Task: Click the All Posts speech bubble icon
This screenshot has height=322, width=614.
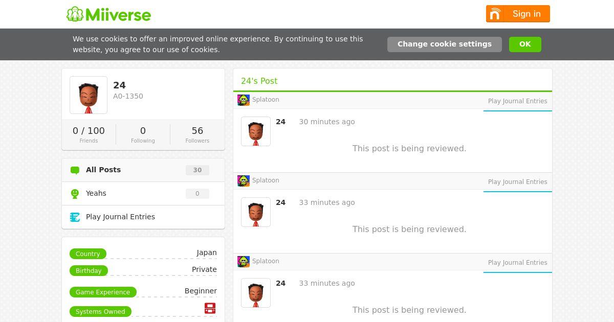Action: coord(75,170)
